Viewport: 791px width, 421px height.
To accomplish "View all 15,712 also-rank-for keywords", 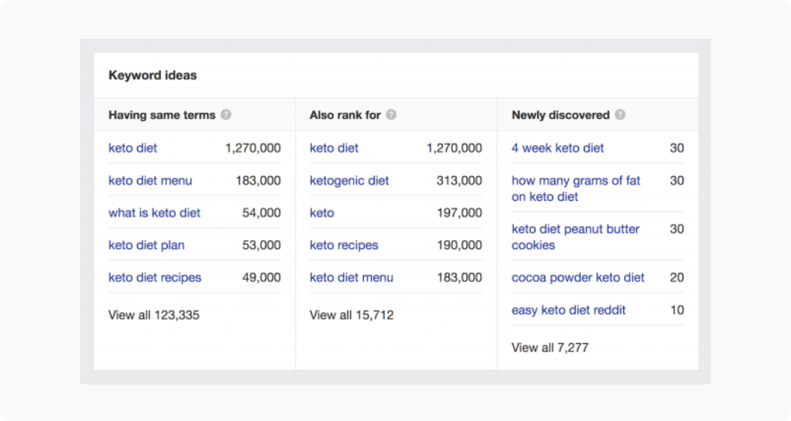I will (x=351, y=315).
